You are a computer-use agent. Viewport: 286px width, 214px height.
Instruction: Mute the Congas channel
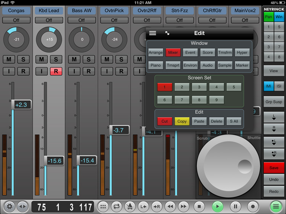[9, 59]
